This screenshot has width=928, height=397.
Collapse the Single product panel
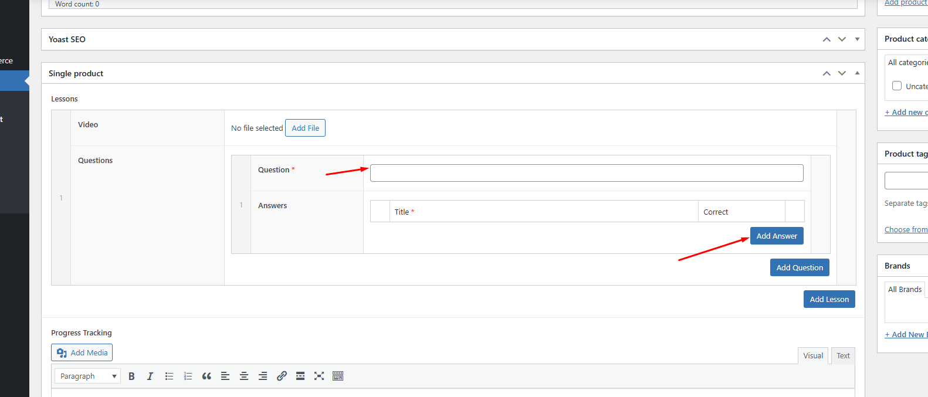(857, 73)
